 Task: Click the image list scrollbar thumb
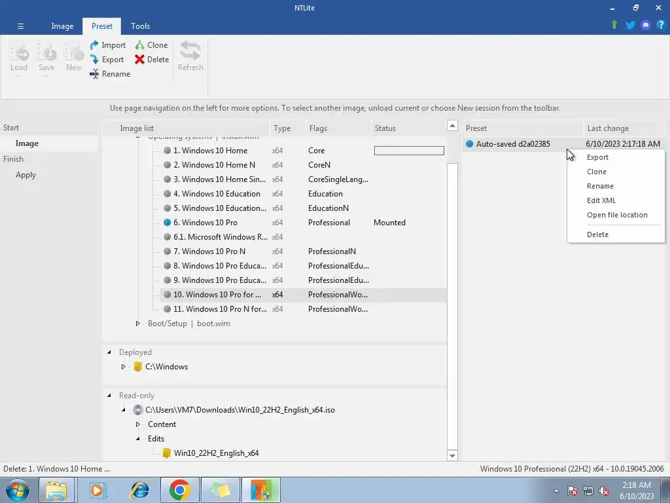click(x=452, y=306)
